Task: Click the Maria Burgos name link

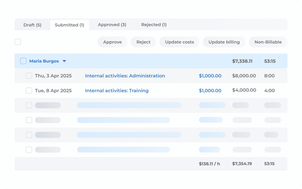Action: click(44, 61)
